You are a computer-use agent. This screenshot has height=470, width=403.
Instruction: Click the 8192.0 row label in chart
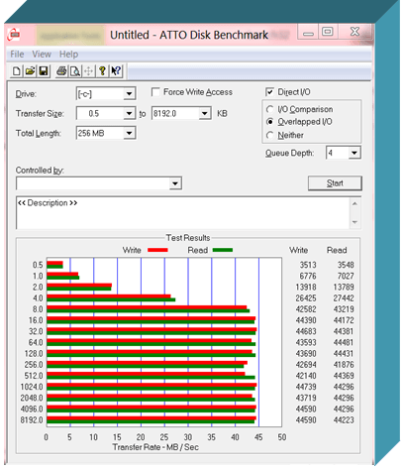pyautogui.click(x=32, y=420)
